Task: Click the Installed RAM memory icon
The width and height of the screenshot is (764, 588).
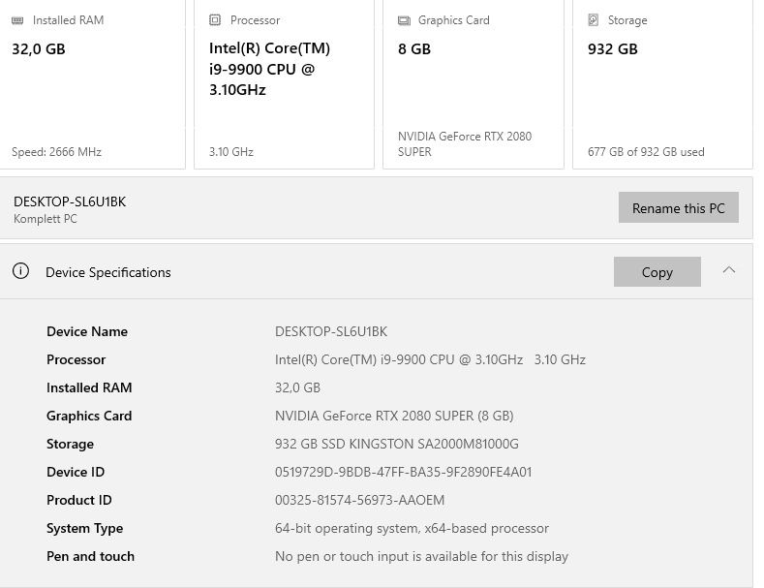Action: click(x=17, y=20)
